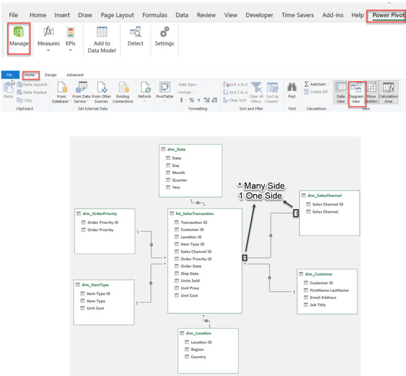The image size is (406, 376).
Task: Switch to the Design ribbon tab
Action: click(x=50, y=75)
